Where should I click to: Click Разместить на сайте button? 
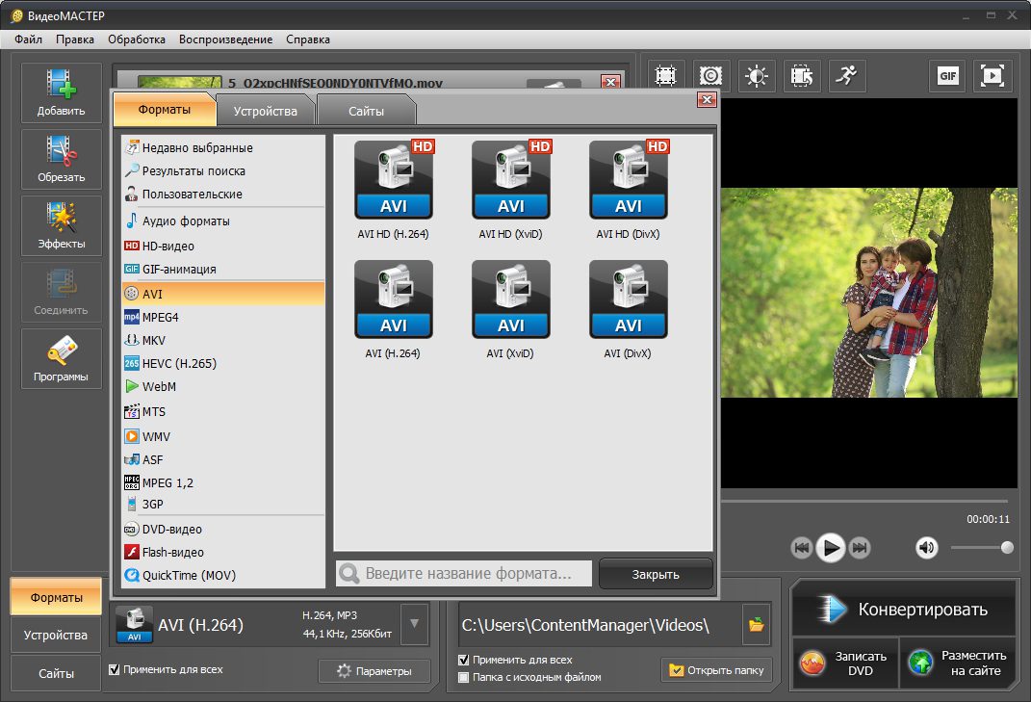tap(958, 663)
